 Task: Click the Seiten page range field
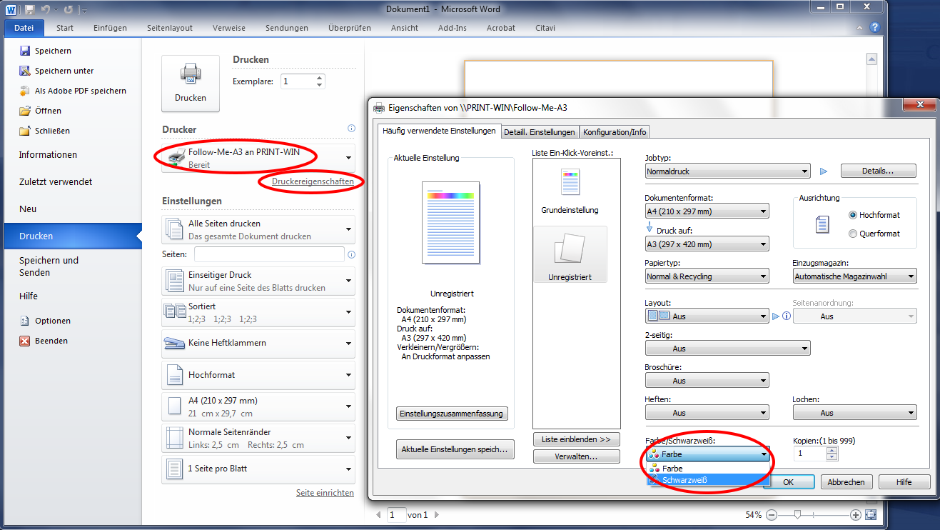point(269,254)
